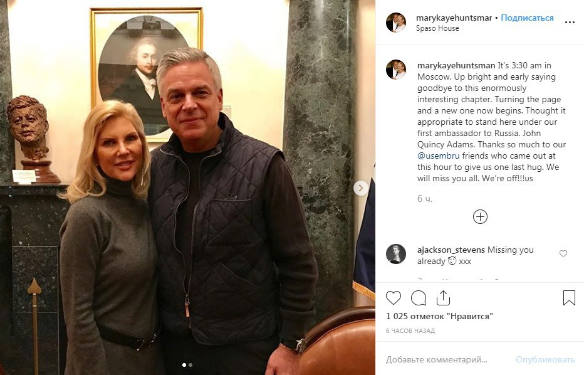Image resolution: width=584 pixels, height=375 pixels.
Task: Click the Опубликовать post comment button
Action: 545,360
